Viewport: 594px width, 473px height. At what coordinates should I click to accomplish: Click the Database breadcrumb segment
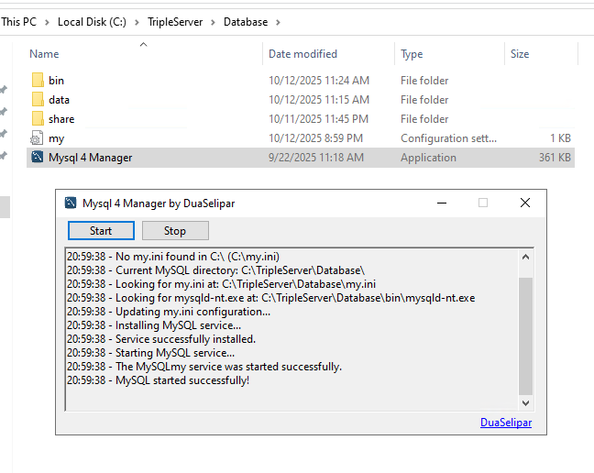pos(246,22)
